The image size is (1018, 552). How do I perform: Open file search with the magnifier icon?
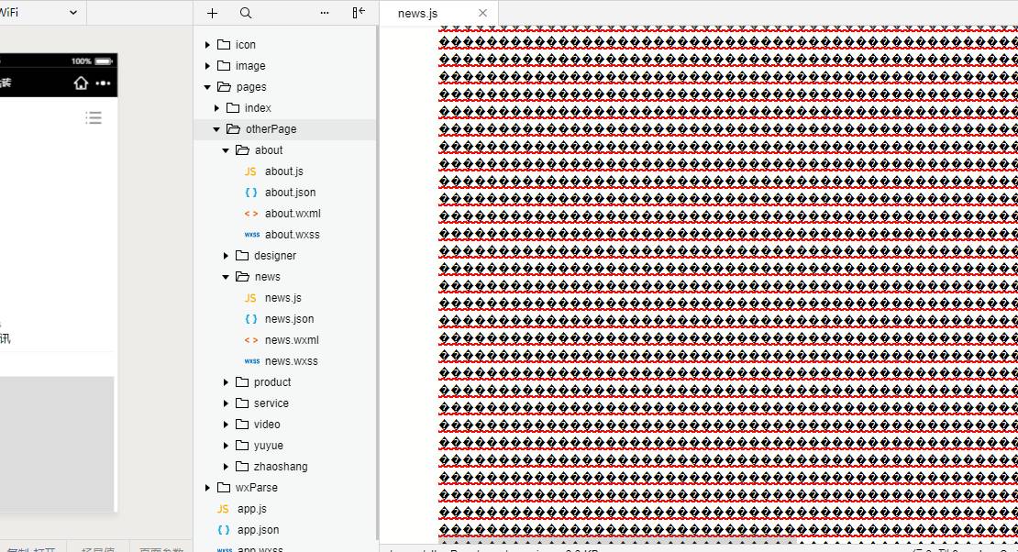(x=246, y=13)
